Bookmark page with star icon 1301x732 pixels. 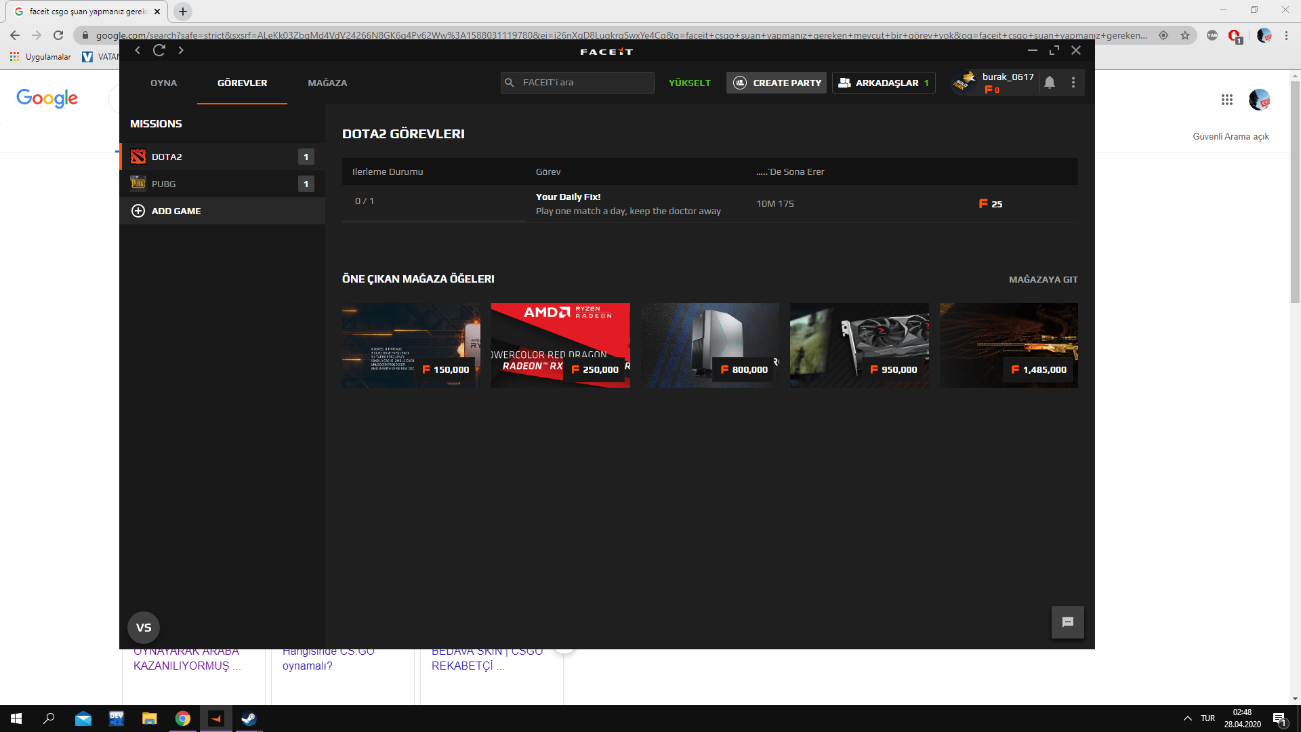1185,35
